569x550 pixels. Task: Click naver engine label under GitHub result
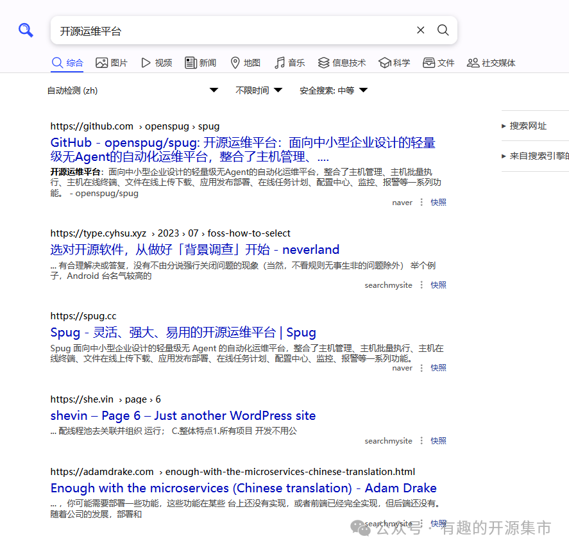point(402,203)
